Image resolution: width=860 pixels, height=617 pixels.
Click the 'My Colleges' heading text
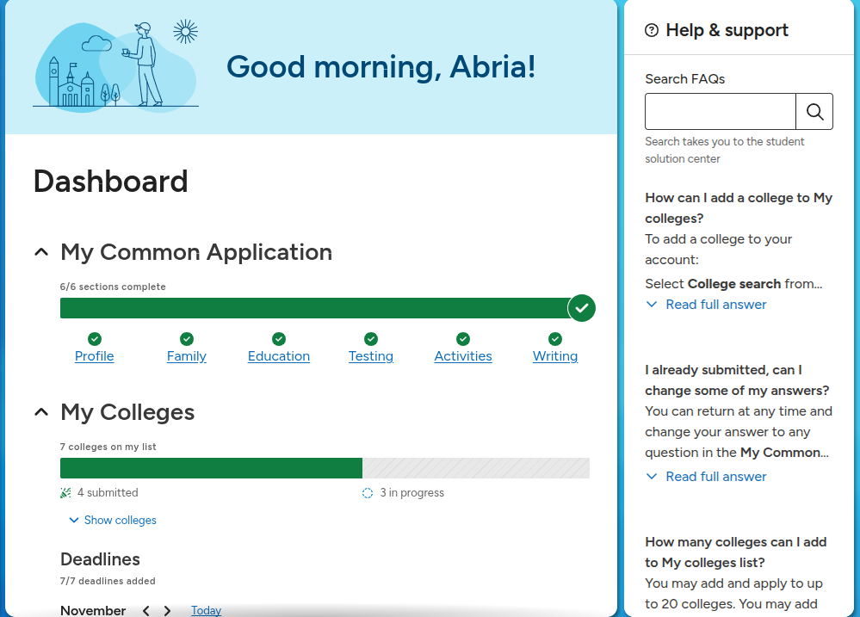point(127,412)
